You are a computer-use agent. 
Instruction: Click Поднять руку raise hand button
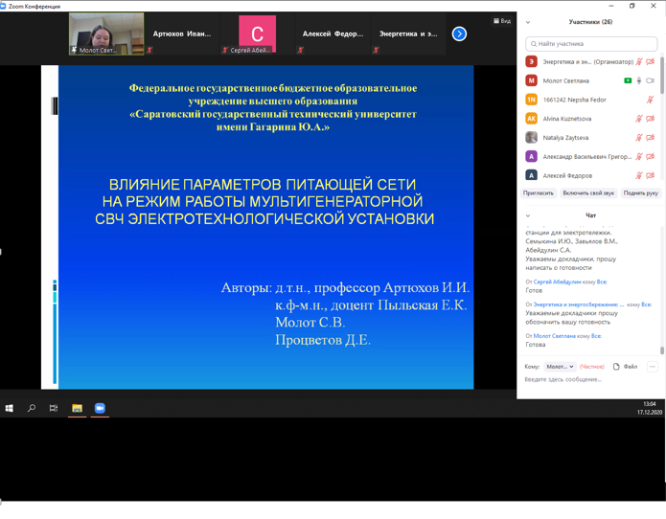coord(640,193)
